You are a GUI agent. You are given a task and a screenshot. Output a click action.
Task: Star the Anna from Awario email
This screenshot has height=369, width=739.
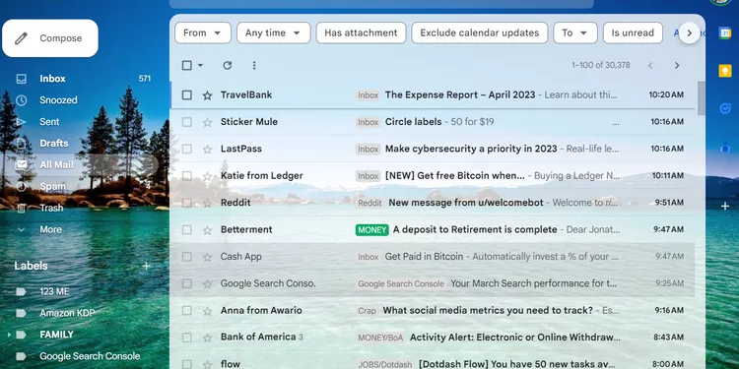coord(207,311)
